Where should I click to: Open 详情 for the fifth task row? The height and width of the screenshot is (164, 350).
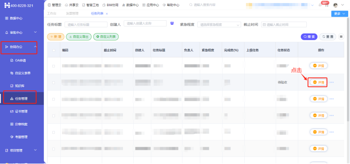coord(318,132)
